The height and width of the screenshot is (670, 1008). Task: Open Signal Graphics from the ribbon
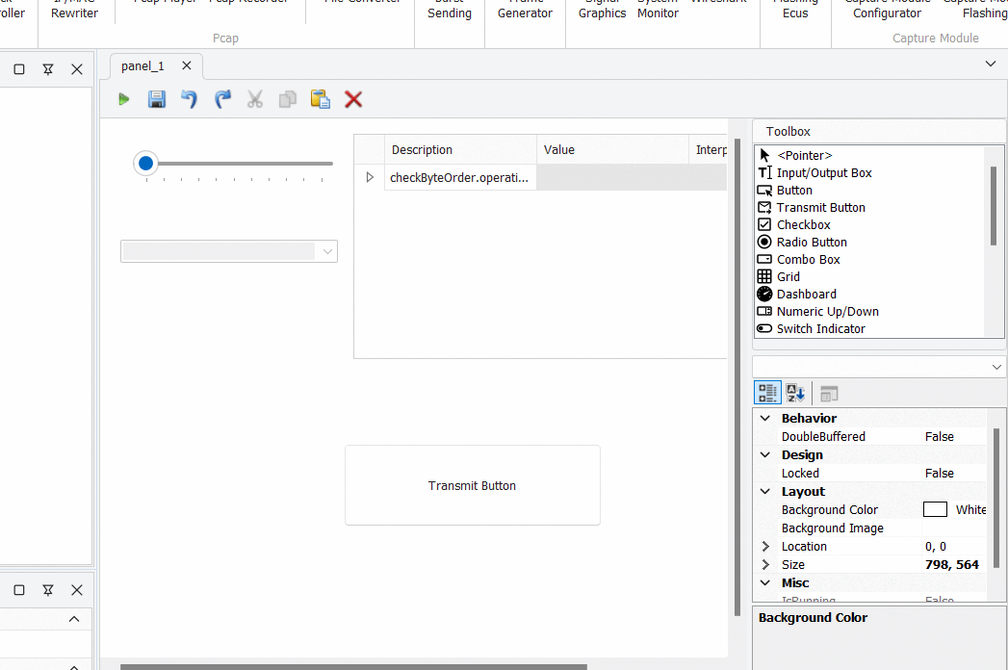pos(603,9)
